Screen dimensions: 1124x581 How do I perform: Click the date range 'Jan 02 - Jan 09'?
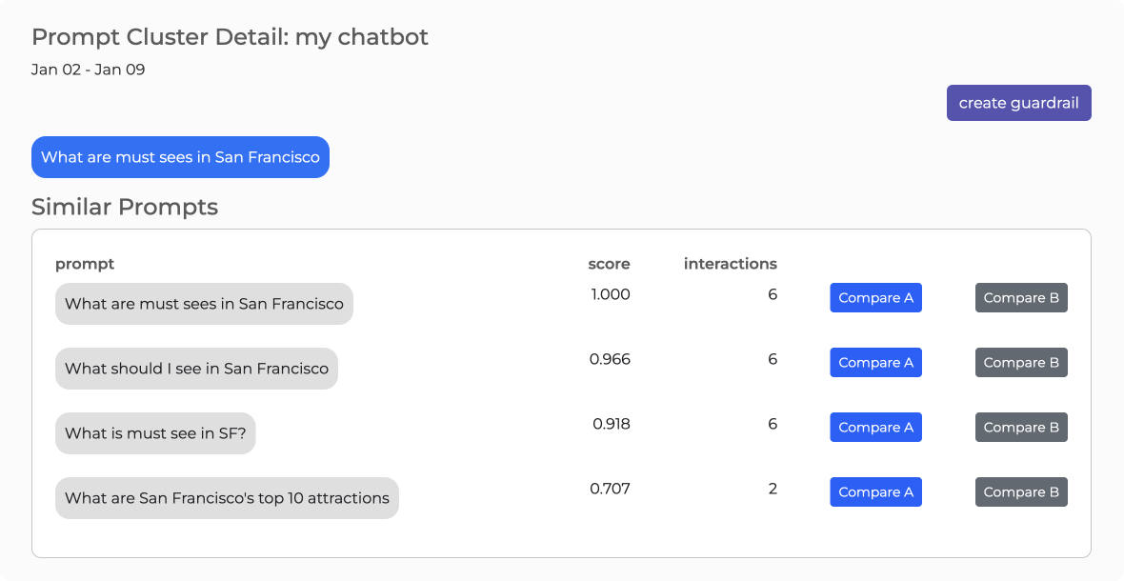click(87, 69)
